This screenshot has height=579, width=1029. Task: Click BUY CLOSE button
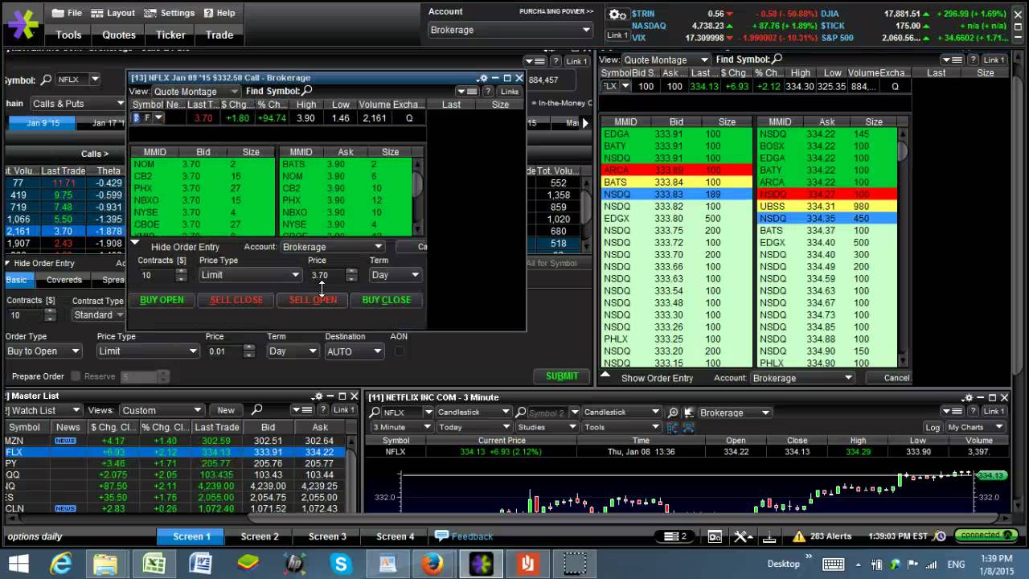387,300
